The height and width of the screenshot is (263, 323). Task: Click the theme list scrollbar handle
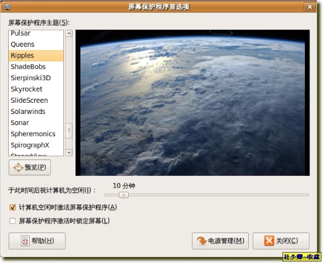tap(69, 130)
